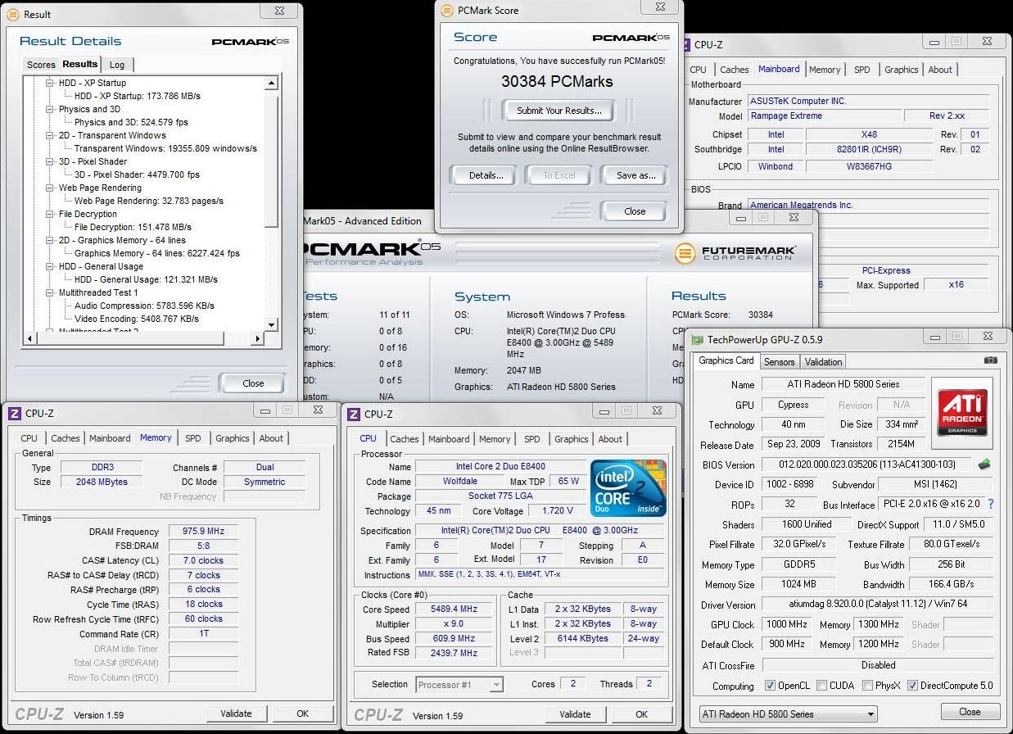
Task: Click the Result tree scroll down arrow
Action: point(272,326)
